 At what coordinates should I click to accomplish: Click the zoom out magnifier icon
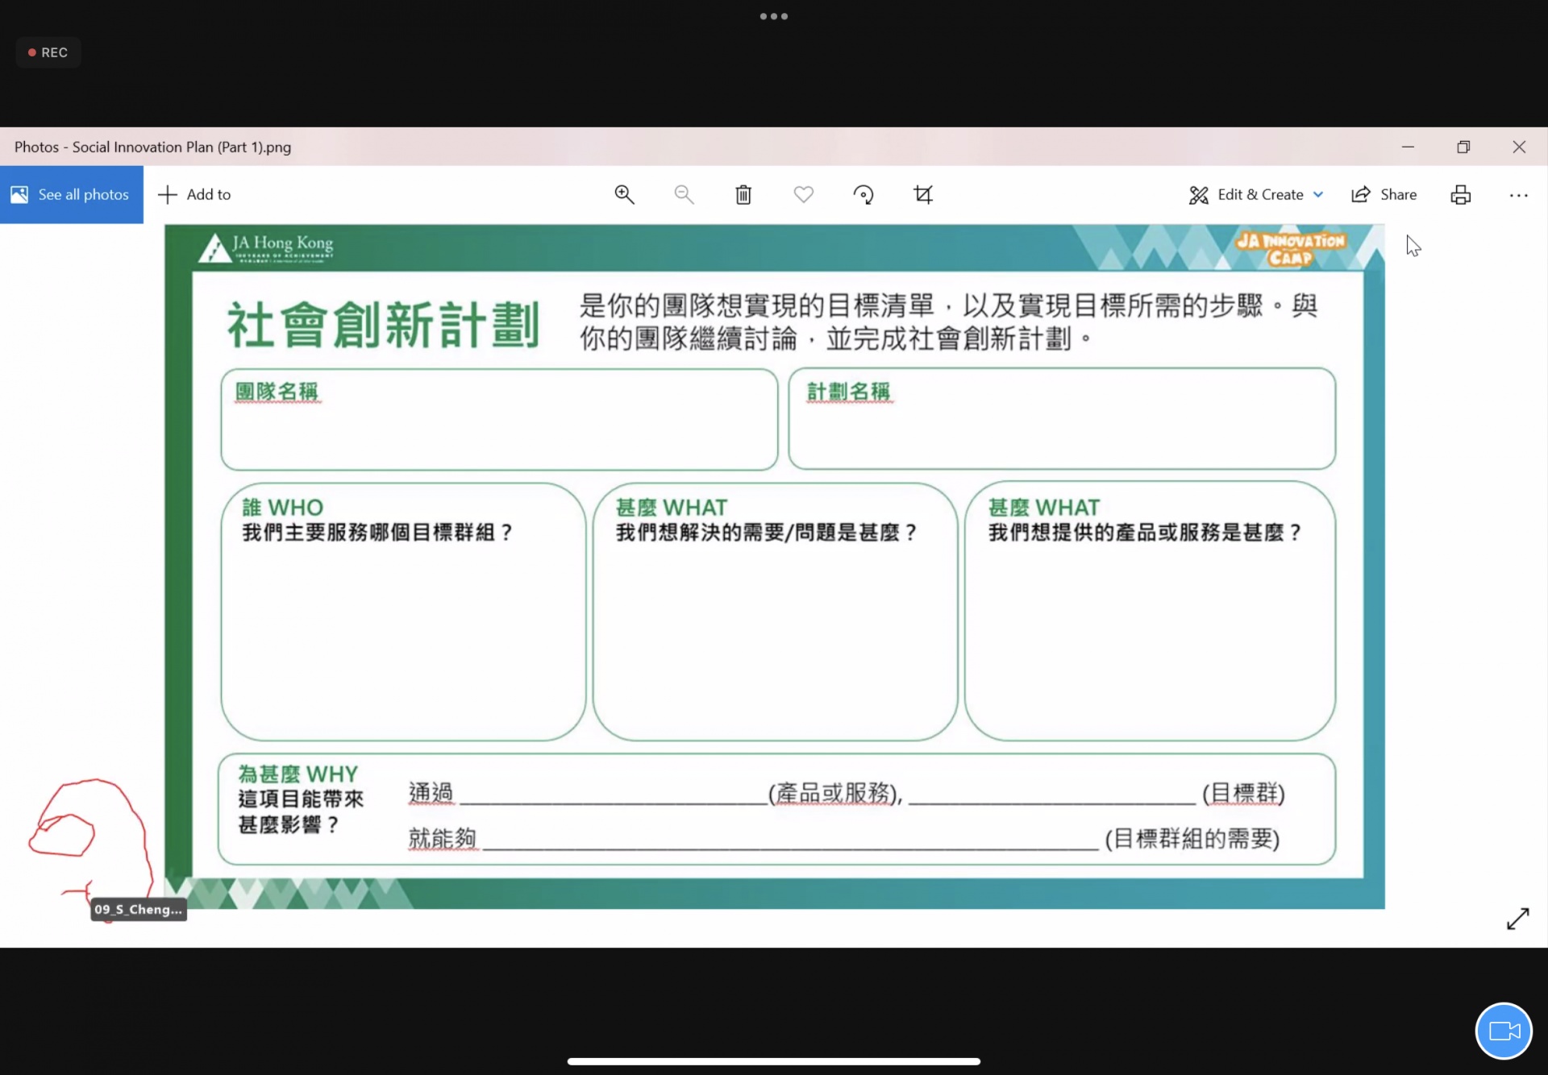coord(684,194)
